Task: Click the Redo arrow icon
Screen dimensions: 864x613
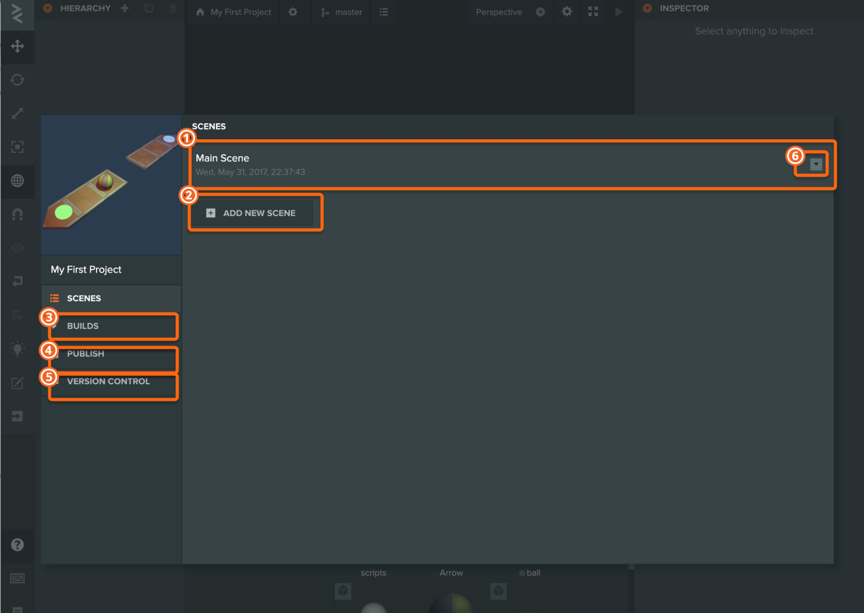Action: 17,315
